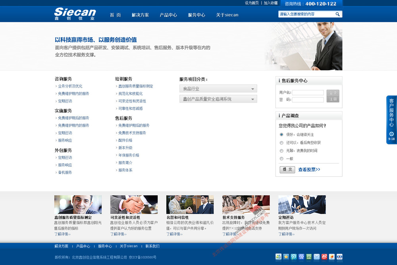This screenshot has width=397, height=265.
Task: Click the yellow star favorites icon
Action: (x=286, y=257)
